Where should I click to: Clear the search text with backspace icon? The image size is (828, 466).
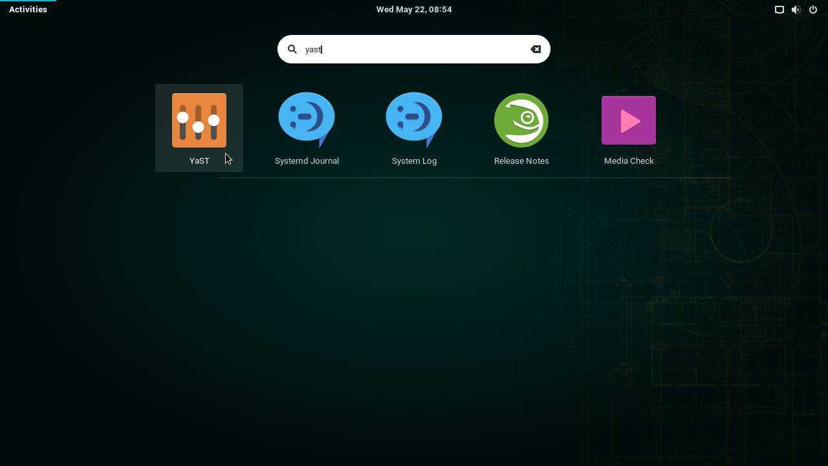(536, 49)
